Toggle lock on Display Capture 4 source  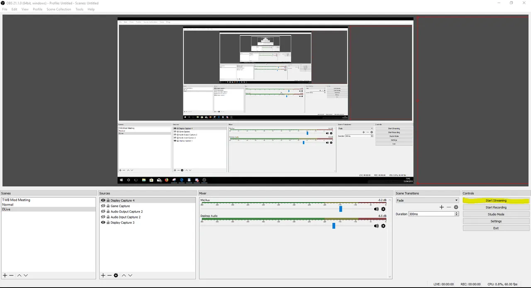click(x=108, y=200)
